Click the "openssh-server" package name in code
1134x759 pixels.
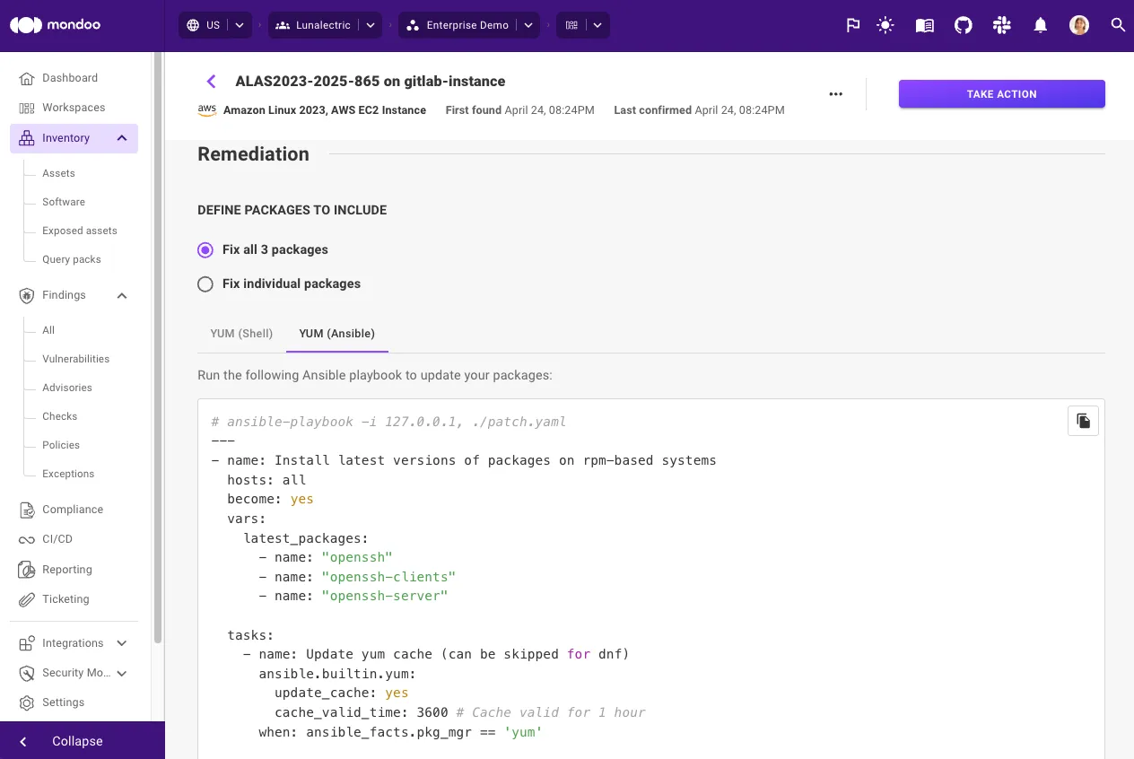(x=385, y=596)
